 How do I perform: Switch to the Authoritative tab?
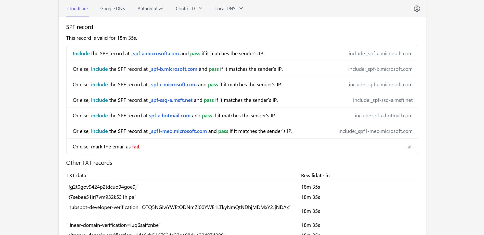coord(150,9)
